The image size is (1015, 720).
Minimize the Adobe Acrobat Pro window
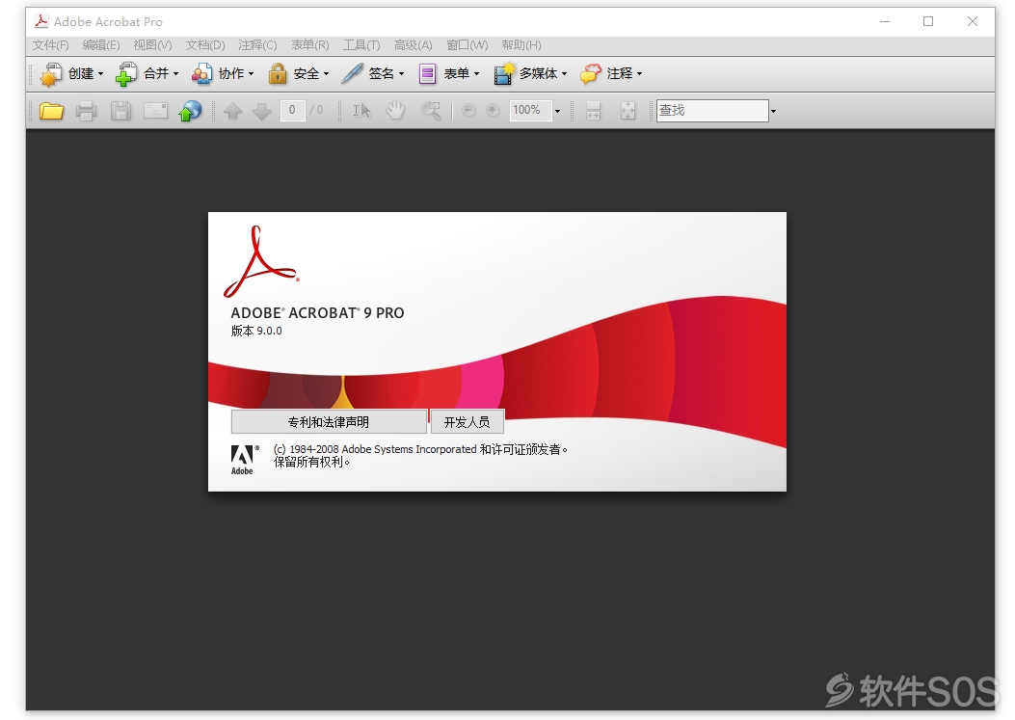click(x=885, y=21)
